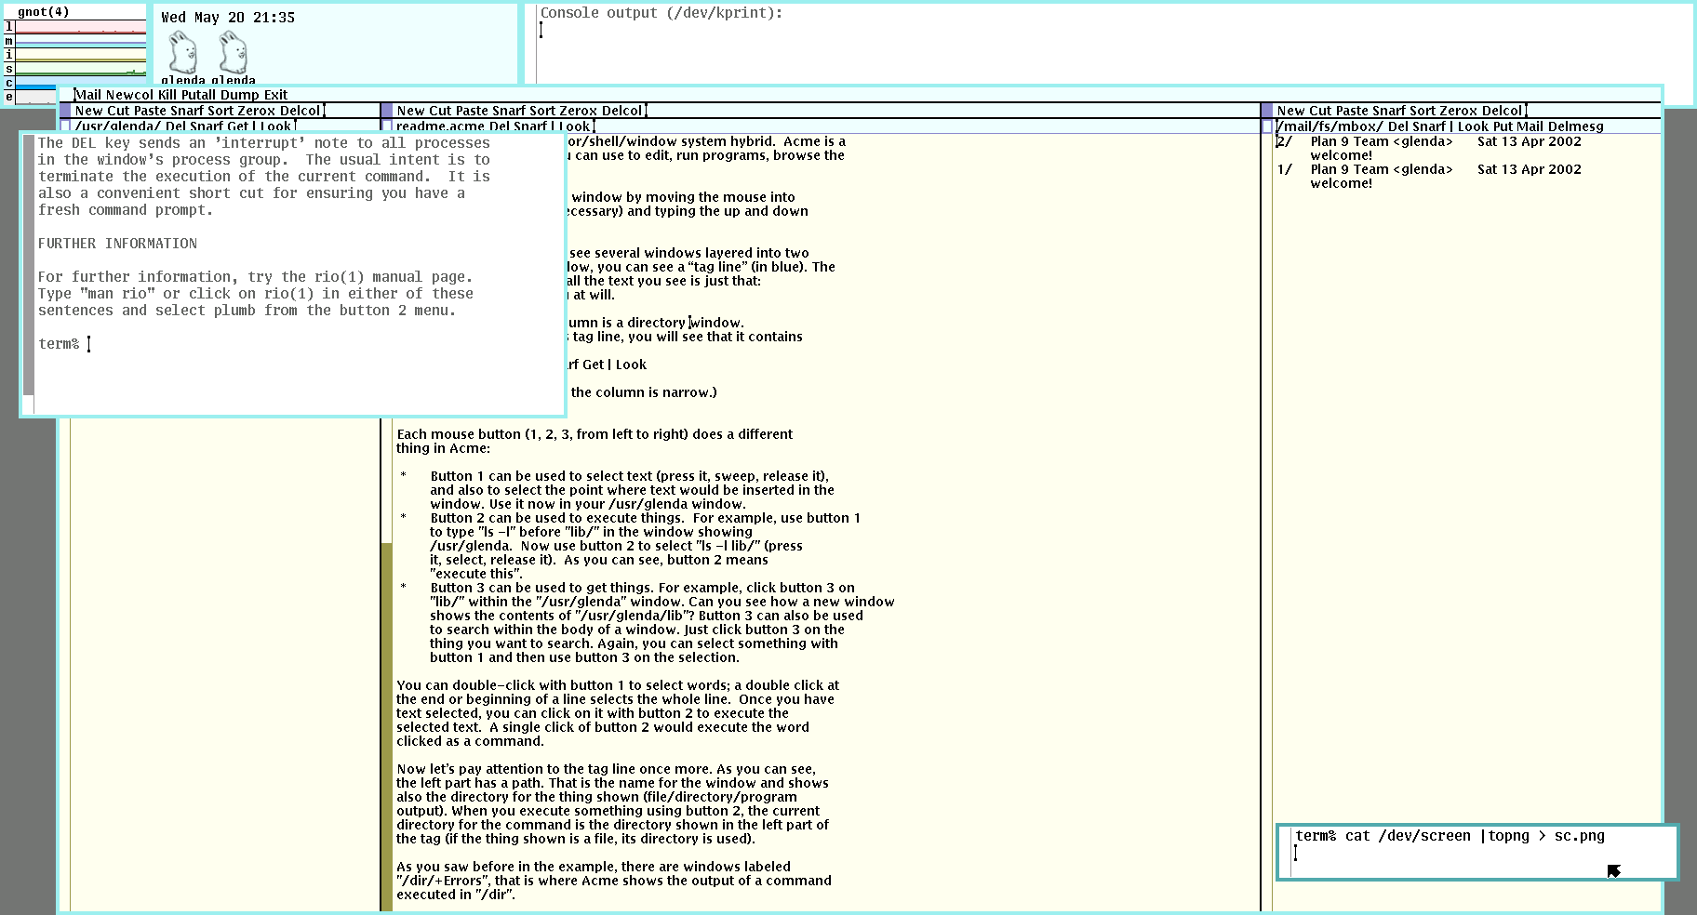Click the 'Console output (/dev/kprint):' window text
This screenshot has width=1697, height=915.
pos(661,13)
